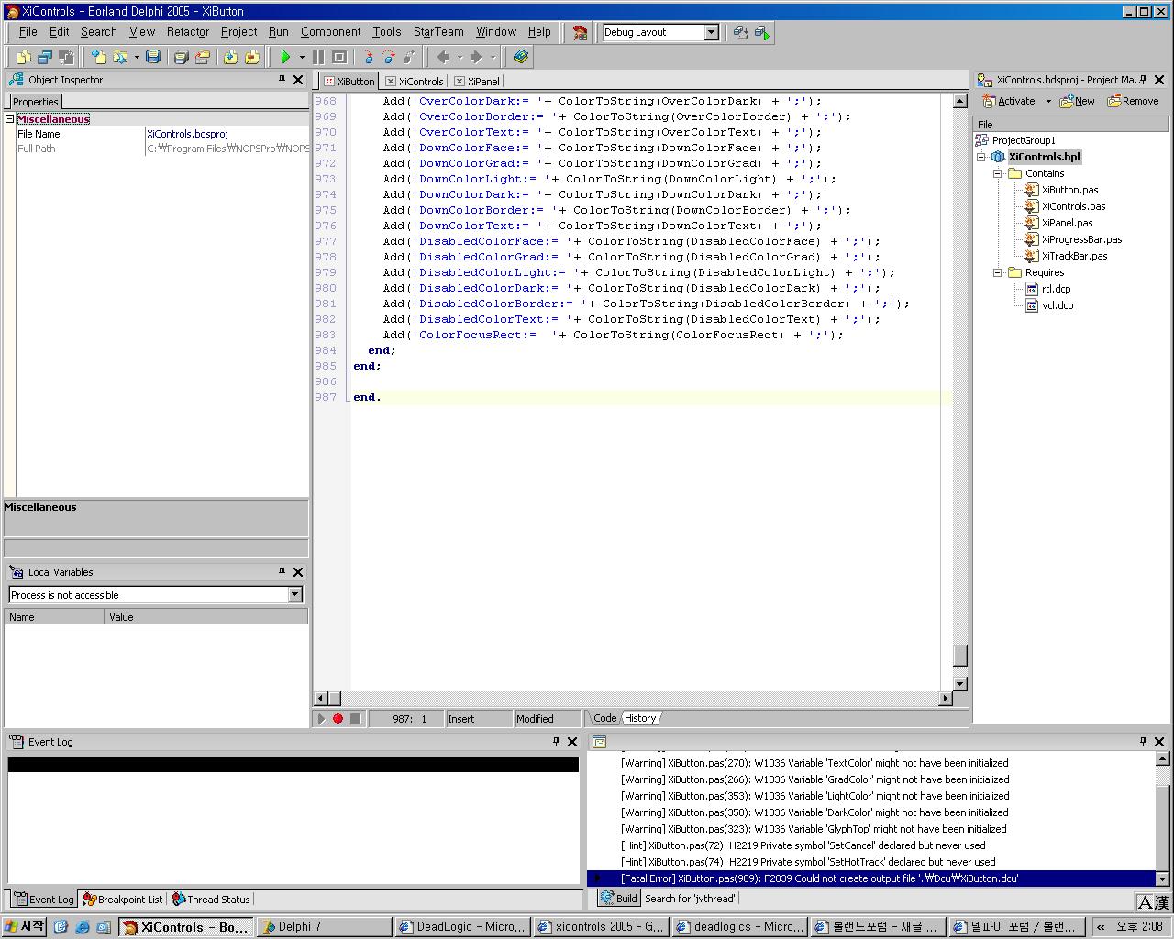Open the Refactor menu
This screenshot has height=939, width=1174.
[187, 31]
